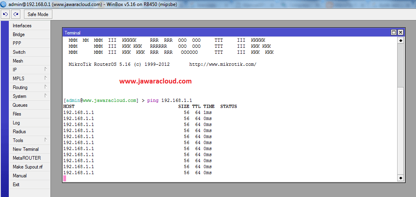Open a New Terminal
This screenshot has width=416, height=197.
tap(30, 149)
